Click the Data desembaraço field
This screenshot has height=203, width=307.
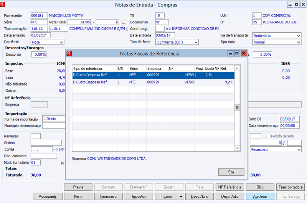coord(290,126)
